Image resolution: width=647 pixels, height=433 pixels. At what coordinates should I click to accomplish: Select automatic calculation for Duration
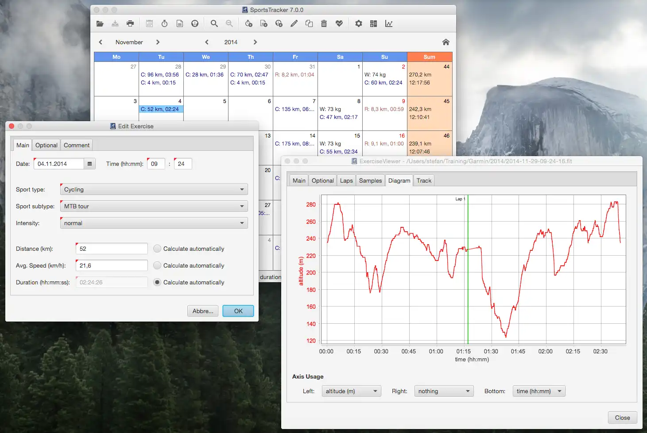(157, 283)
